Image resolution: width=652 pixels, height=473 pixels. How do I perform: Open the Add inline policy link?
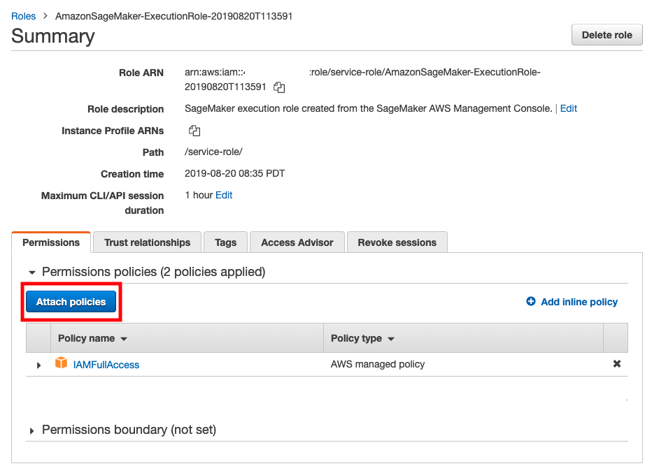(x=579, y=302)
